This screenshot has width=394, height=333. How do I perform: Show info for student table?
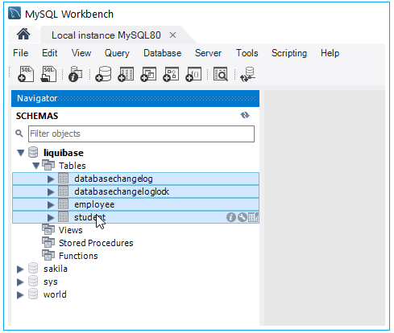[231, 217]
